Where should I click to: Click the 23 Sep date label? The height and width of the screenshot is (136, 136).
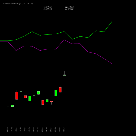[42, 129]
